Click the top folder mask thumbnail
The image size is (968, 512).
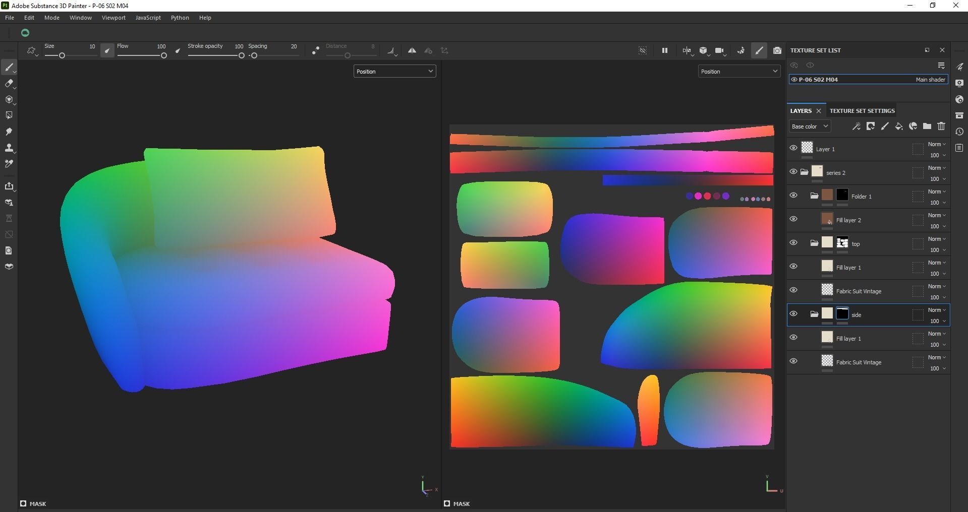click(x=842, y=242)
